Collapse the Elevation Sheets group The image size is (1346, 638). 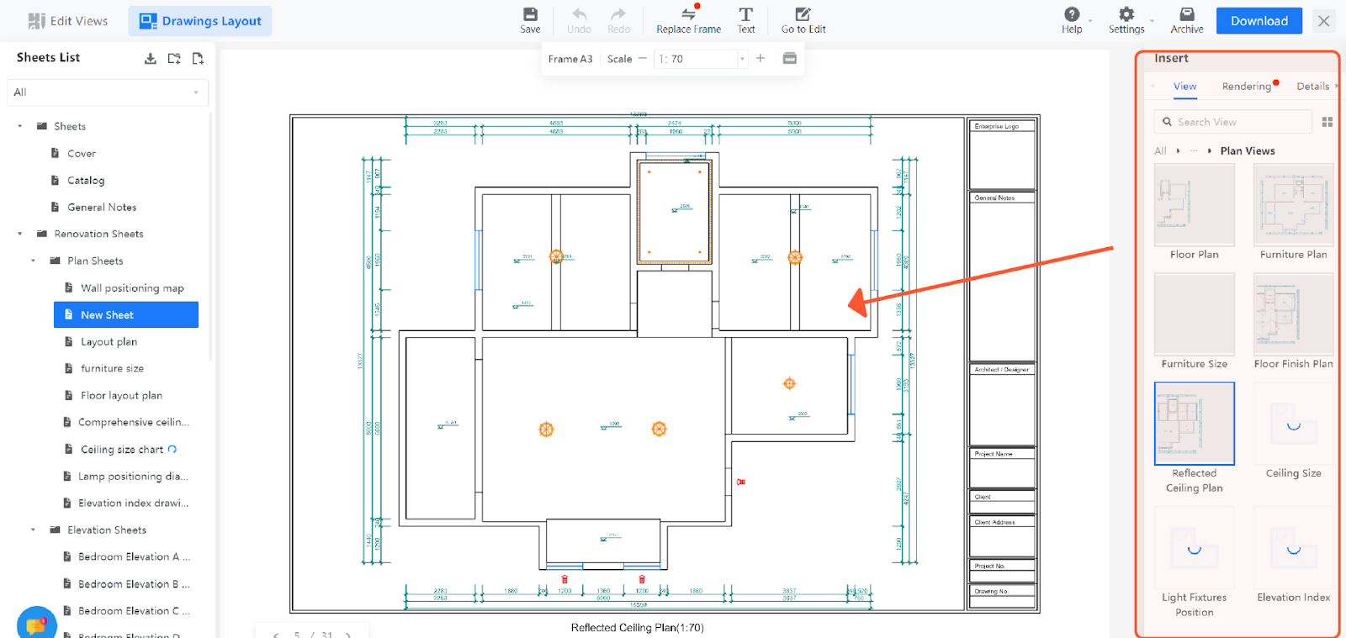(34, 530)
